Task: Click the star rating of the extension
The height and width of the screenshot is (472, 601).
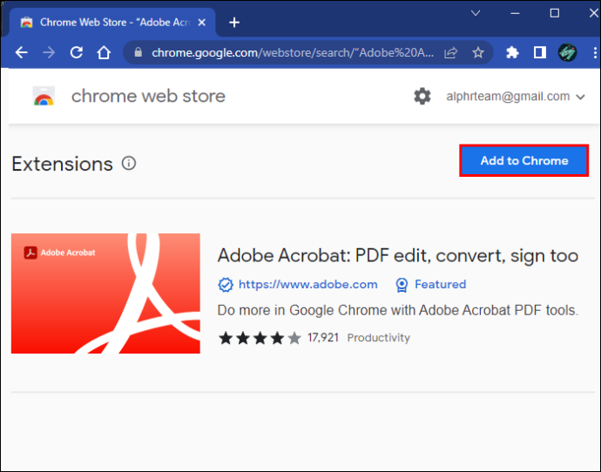Action: click(x=260, y=338)
